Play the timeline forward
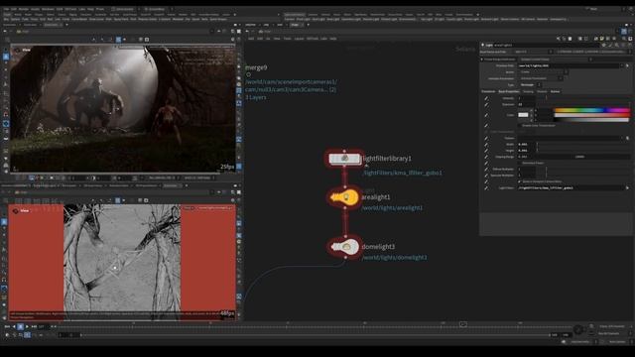Screen dimensions: 635x357 [x=27, y=326]
